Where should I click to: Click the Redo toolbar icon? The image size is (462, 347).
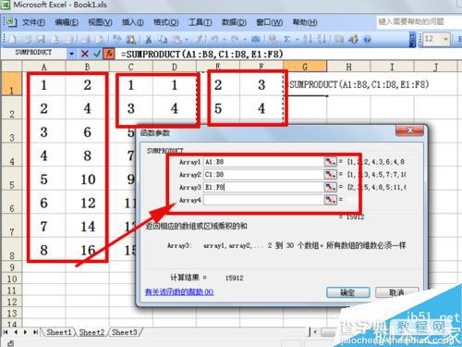click(x=236, y=39)
